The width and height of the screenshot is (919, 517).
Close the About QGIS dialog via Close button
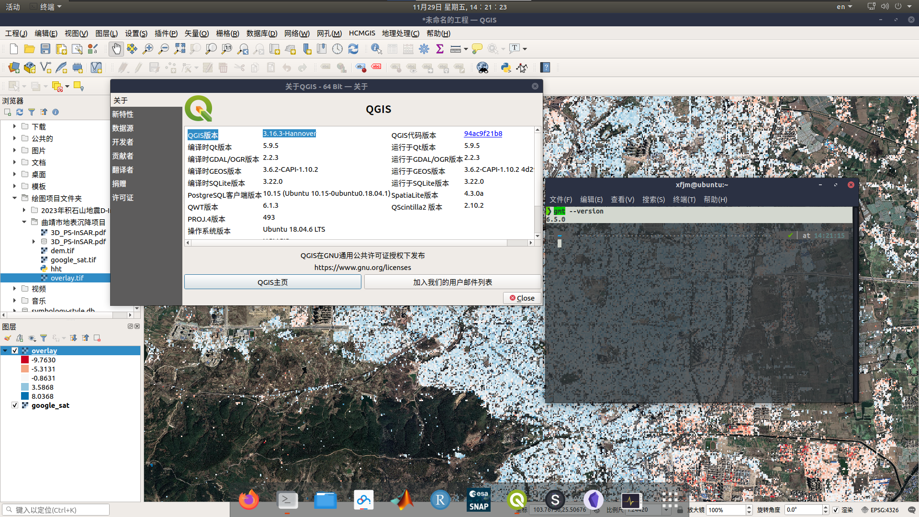pyautogui.click(x=522, y=298)
